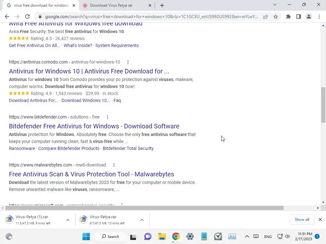Expand options for Virus-Petya.rar download
Image resolution: width=326 pixels, height=244 pixels.
[142, 220]
